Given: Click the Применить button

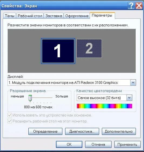Looking at the screenshot, I should [x=128, y=144].
